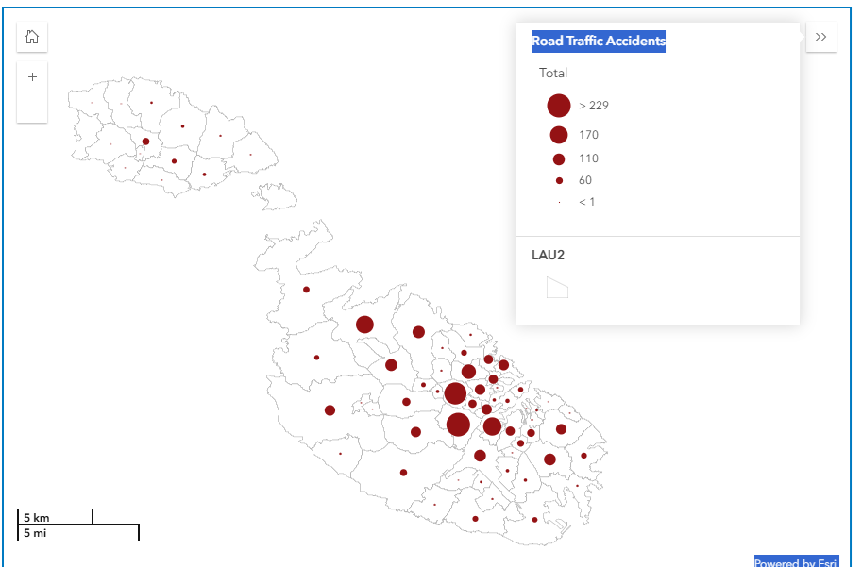Image resolution: width=862 pixels, height=567 pixels.
Task: Click the 60 legend circle symbol
Action: coord(559,180)
